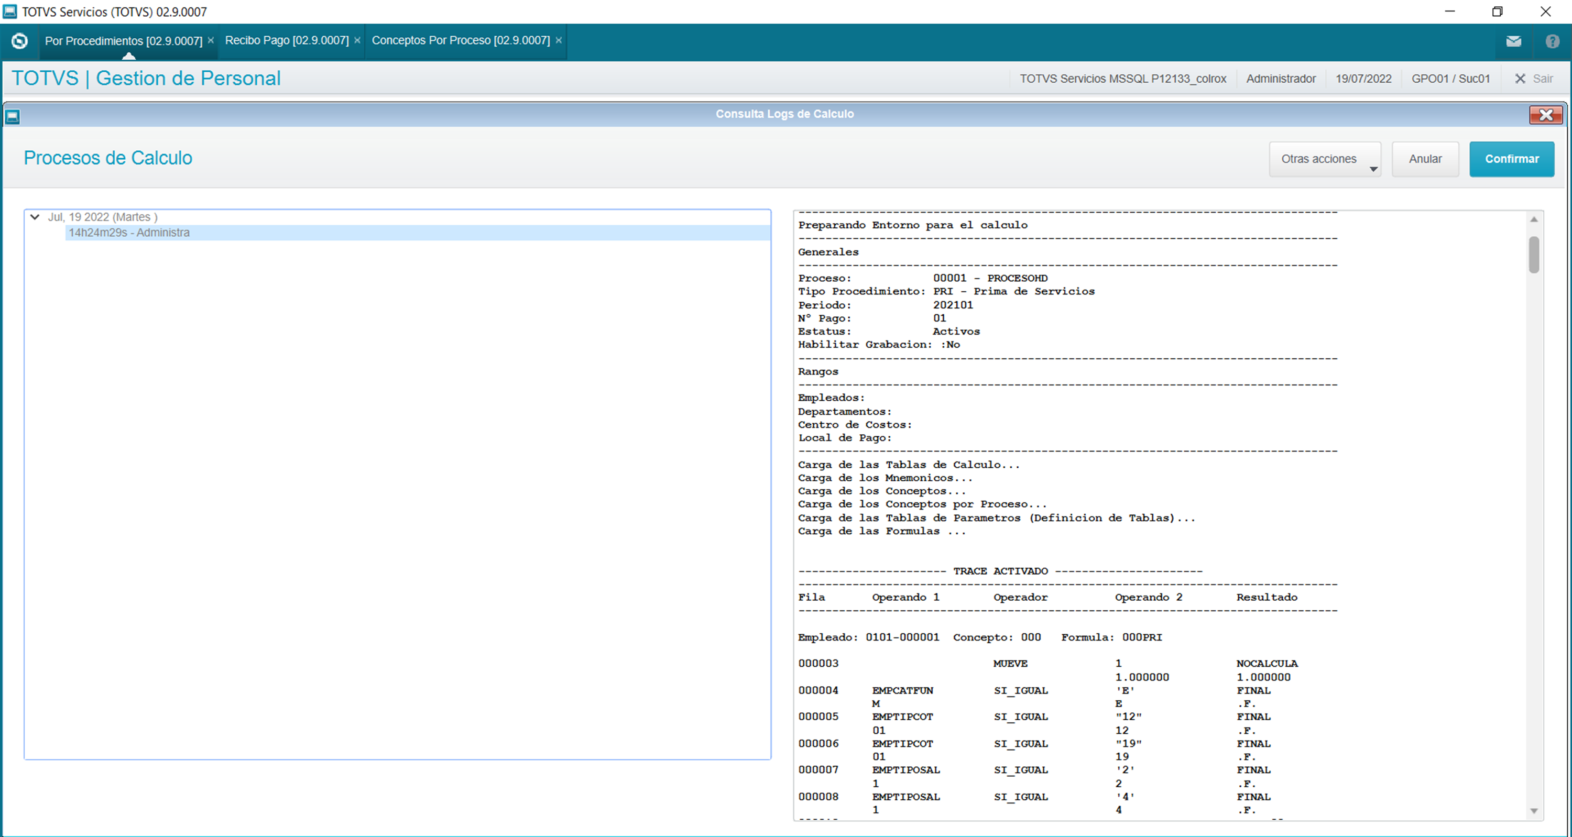Viewport: 1572px width, 837px height.
Task: Open the mail envelope icon
Action: point(1513,41)
